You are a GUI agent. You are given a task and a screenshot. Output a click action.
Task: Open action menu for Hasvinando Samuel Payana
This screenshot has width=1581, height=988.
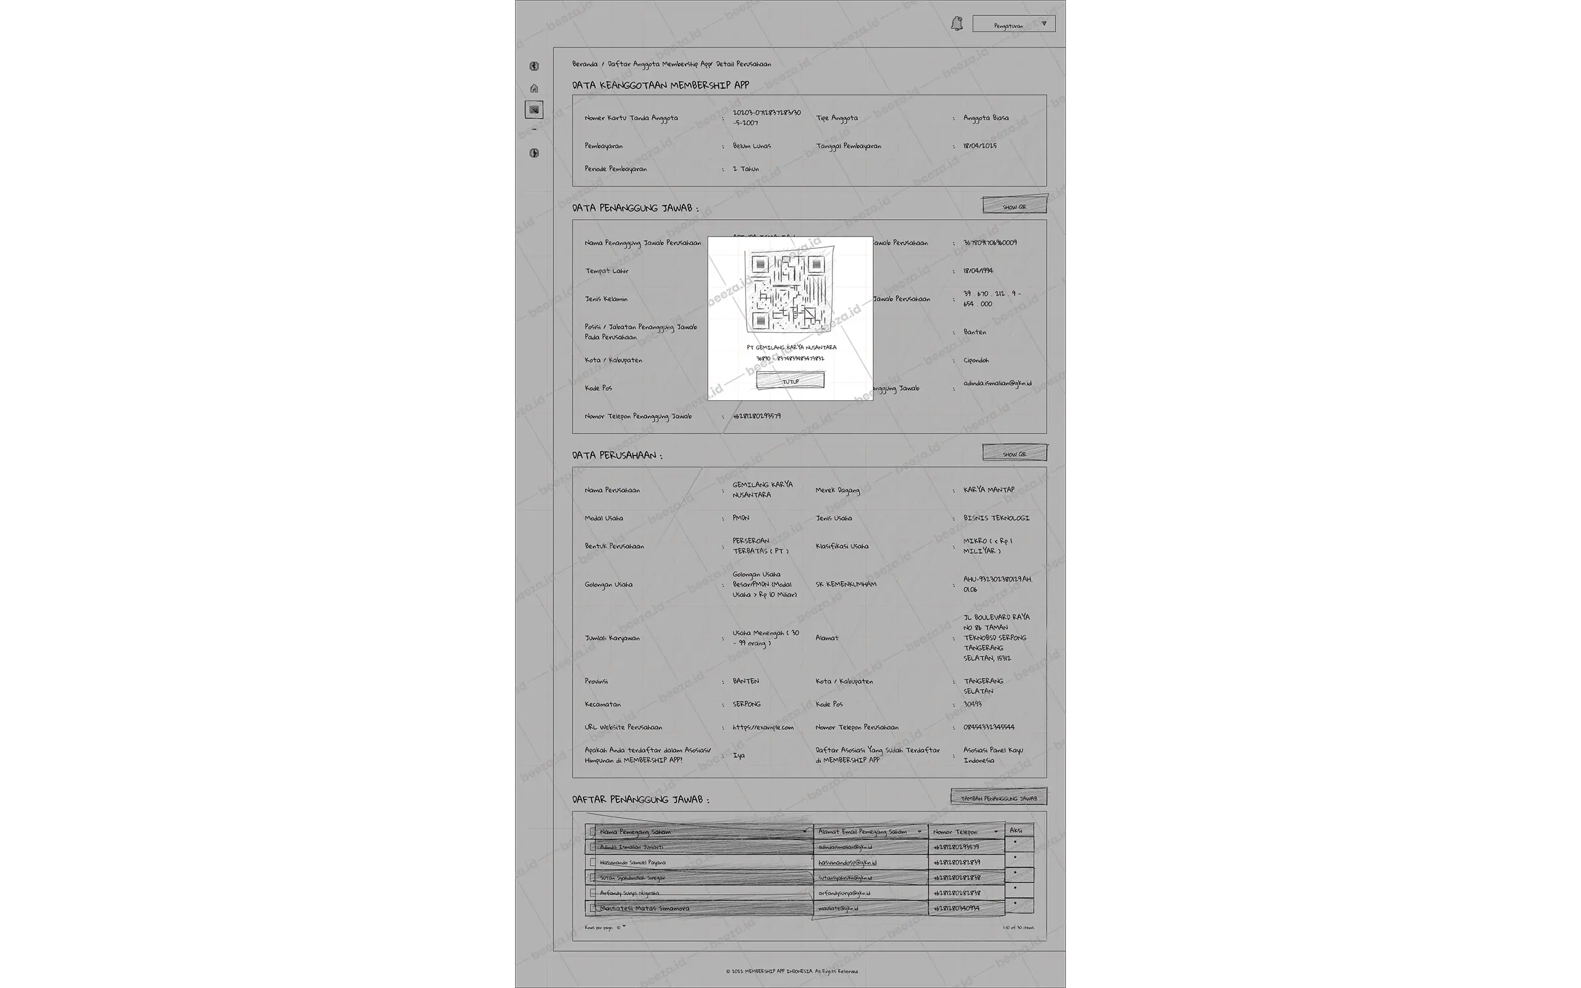click(x=1015, y=858)
